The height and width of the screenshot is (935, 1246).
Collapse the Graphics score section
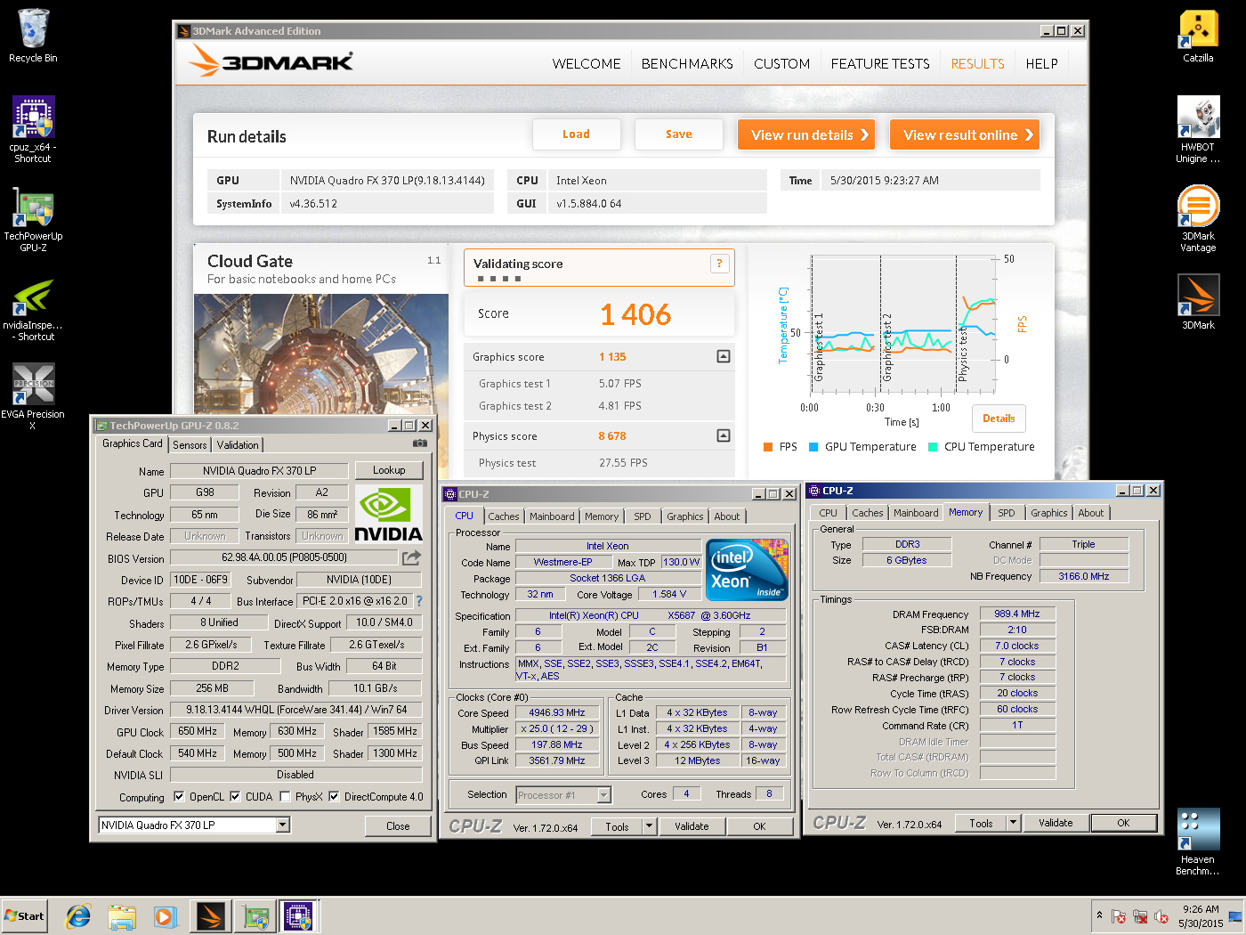(724, 356)
